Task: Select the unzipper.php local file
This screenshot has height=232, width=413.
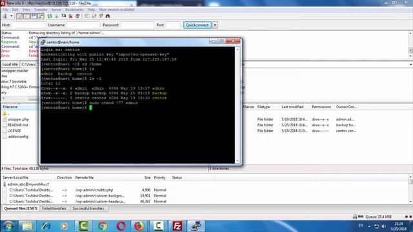Action: (x=18, y=119)
